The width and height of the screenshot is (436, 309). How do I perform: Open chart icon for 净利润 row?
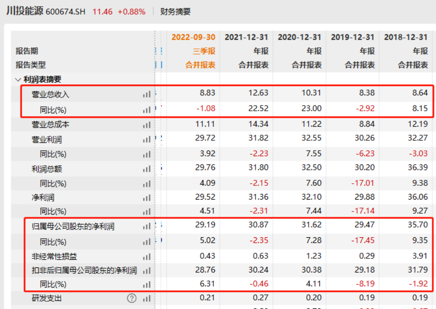147,198
